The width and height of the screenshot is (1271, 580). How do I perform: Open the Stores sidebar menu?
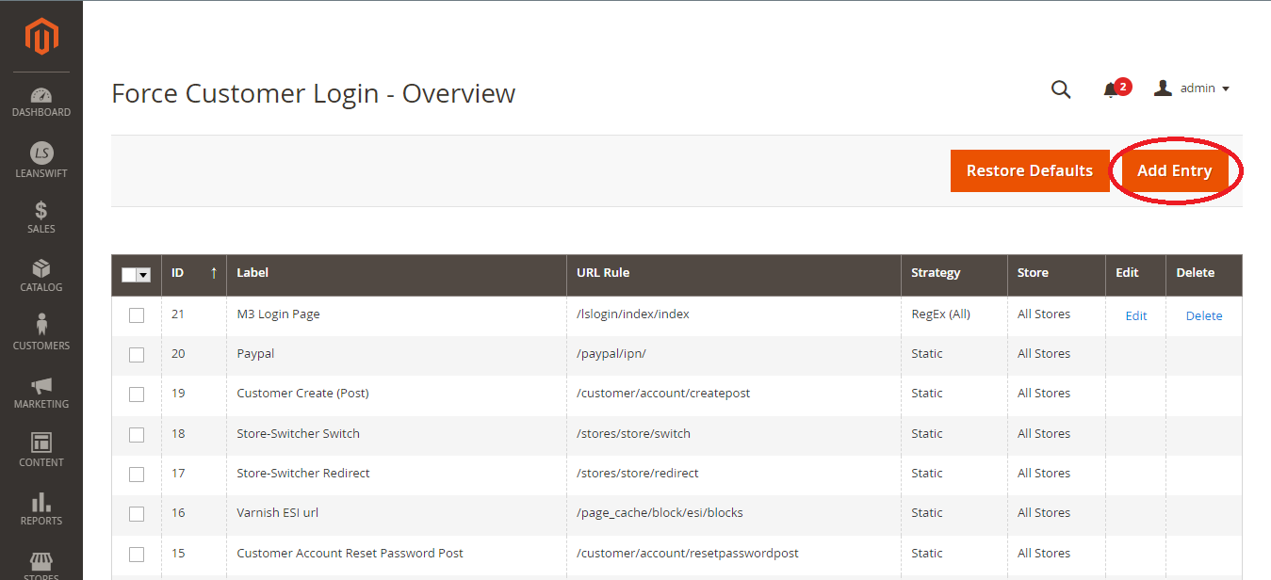coord(41,565)
